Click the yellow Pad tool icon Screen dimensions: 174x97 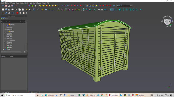tap(40, 6)
